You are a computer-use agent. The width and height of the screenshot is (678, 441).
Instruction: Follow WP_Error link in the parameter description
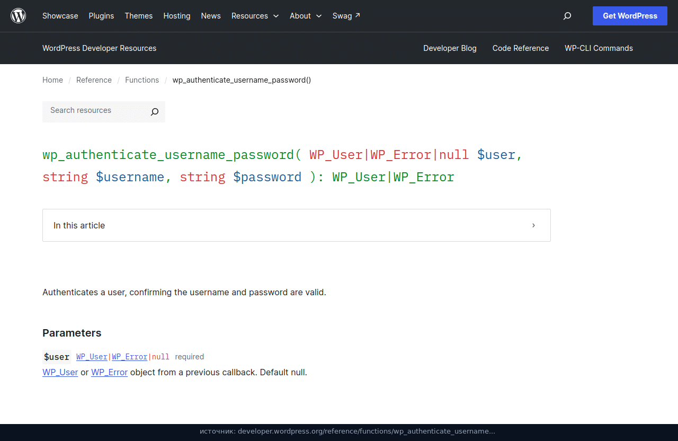(x=110, y=372)
